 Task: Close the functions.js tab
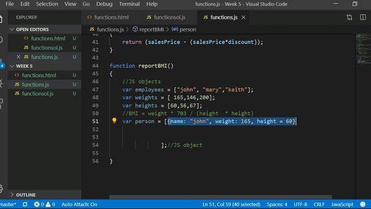[x=243, y=17]
